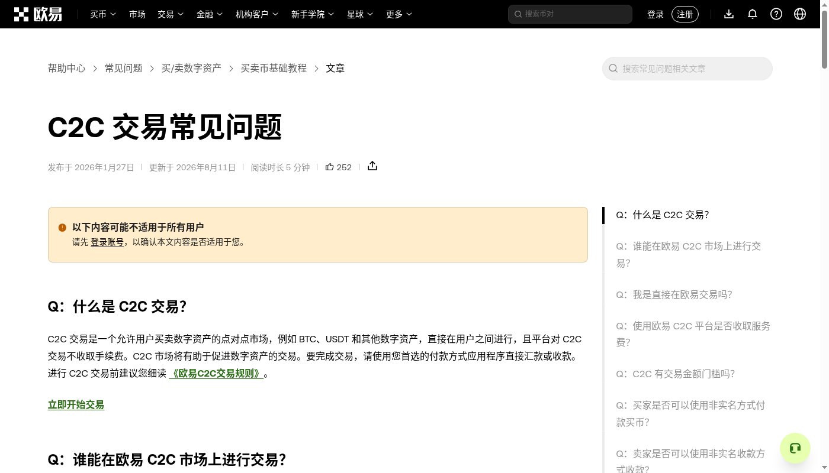
Task: Go to 买卖币基础教程 breadcrumb
Action: (274, 69)
